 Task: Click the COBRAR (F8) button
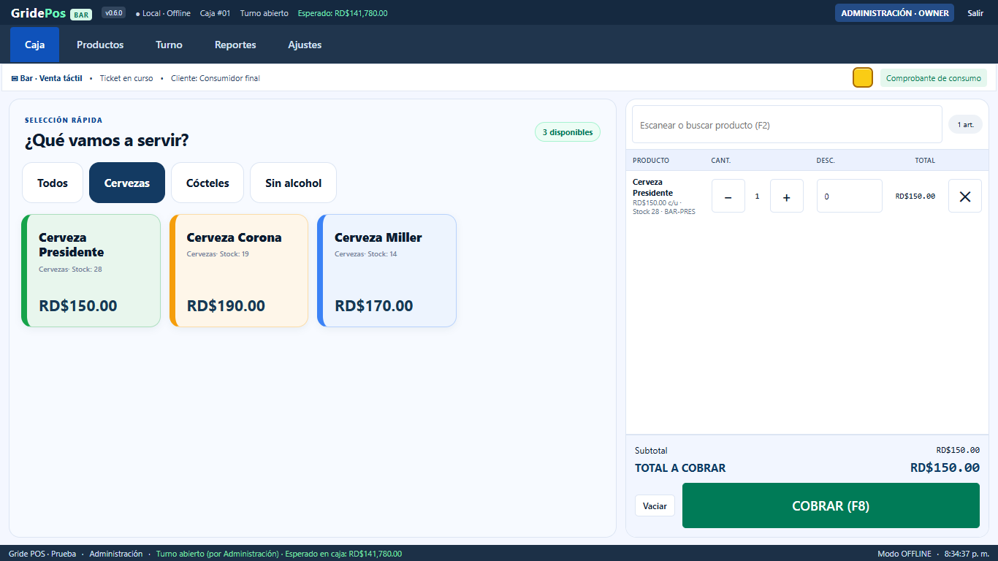click(831, 505)
